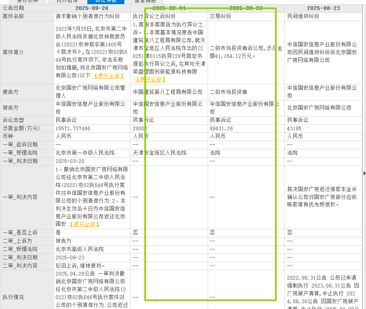The image size is (366, 309).
Task: Click case name 民间借贷纠纷
Action: tap(303, 17)
